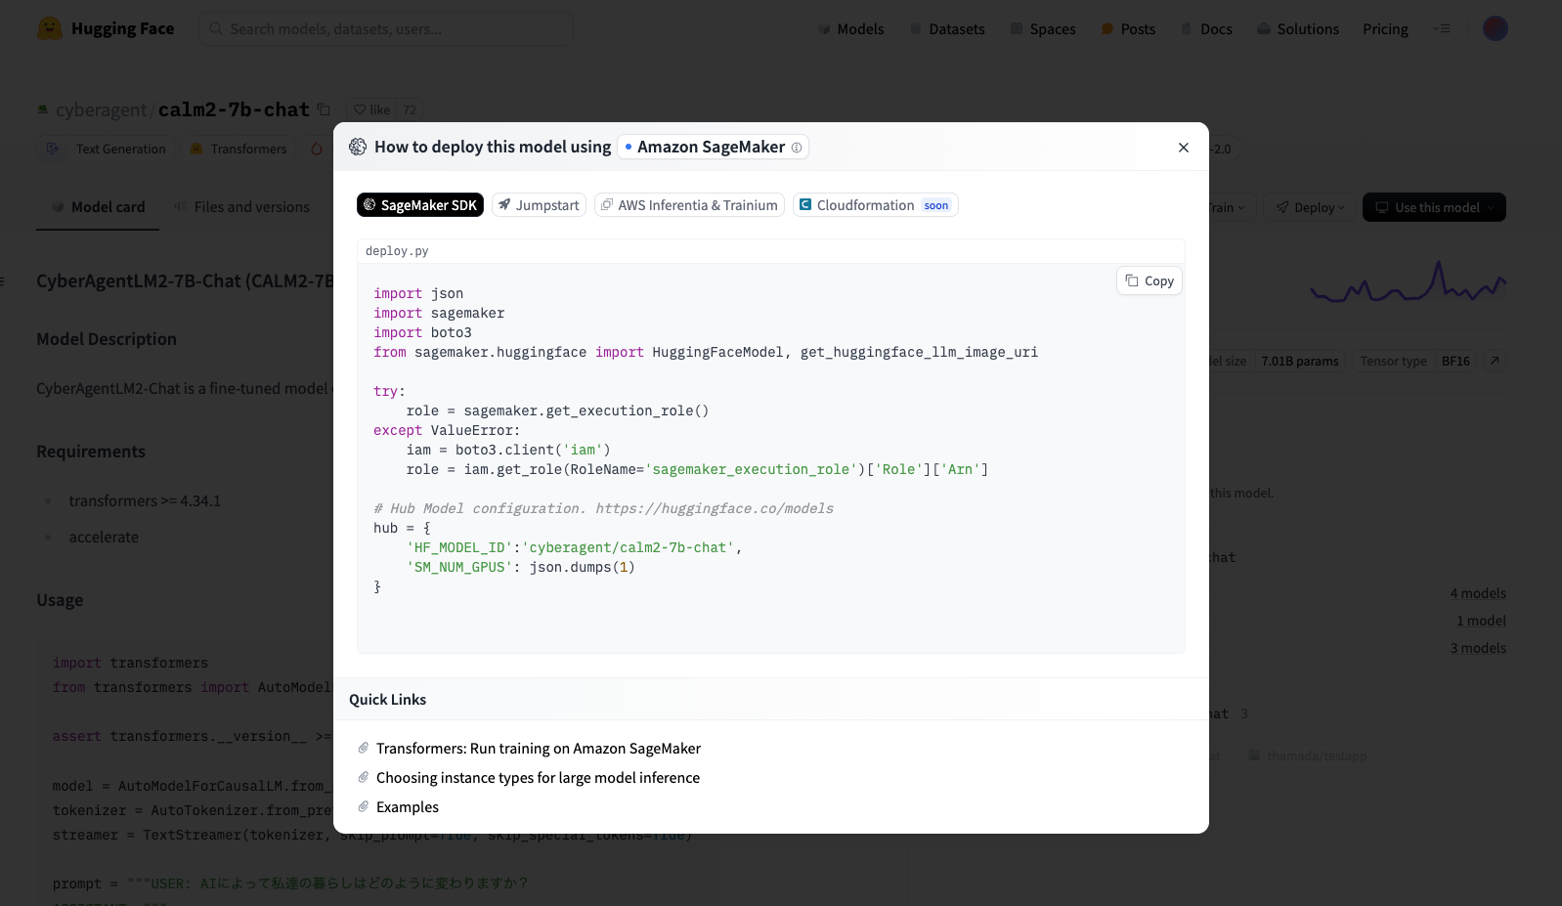The height and width of the screenshot is (906, 1562).
Task: Click the Hugging Face logo
Action: (x=106, y=28)
